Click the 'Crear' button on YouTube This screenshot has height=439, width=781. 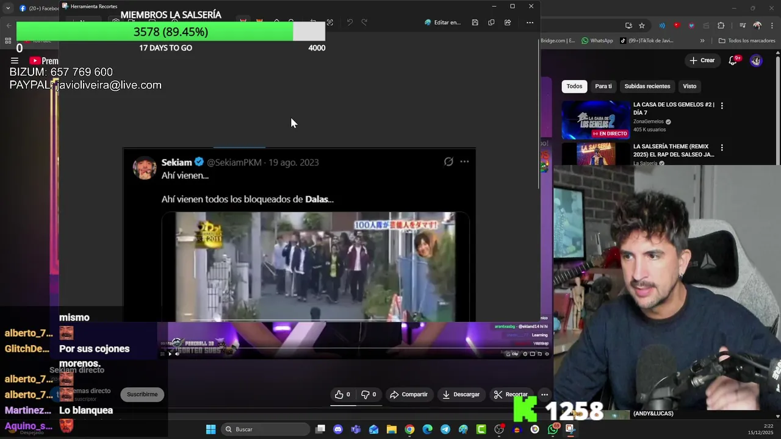coord(702,60)
